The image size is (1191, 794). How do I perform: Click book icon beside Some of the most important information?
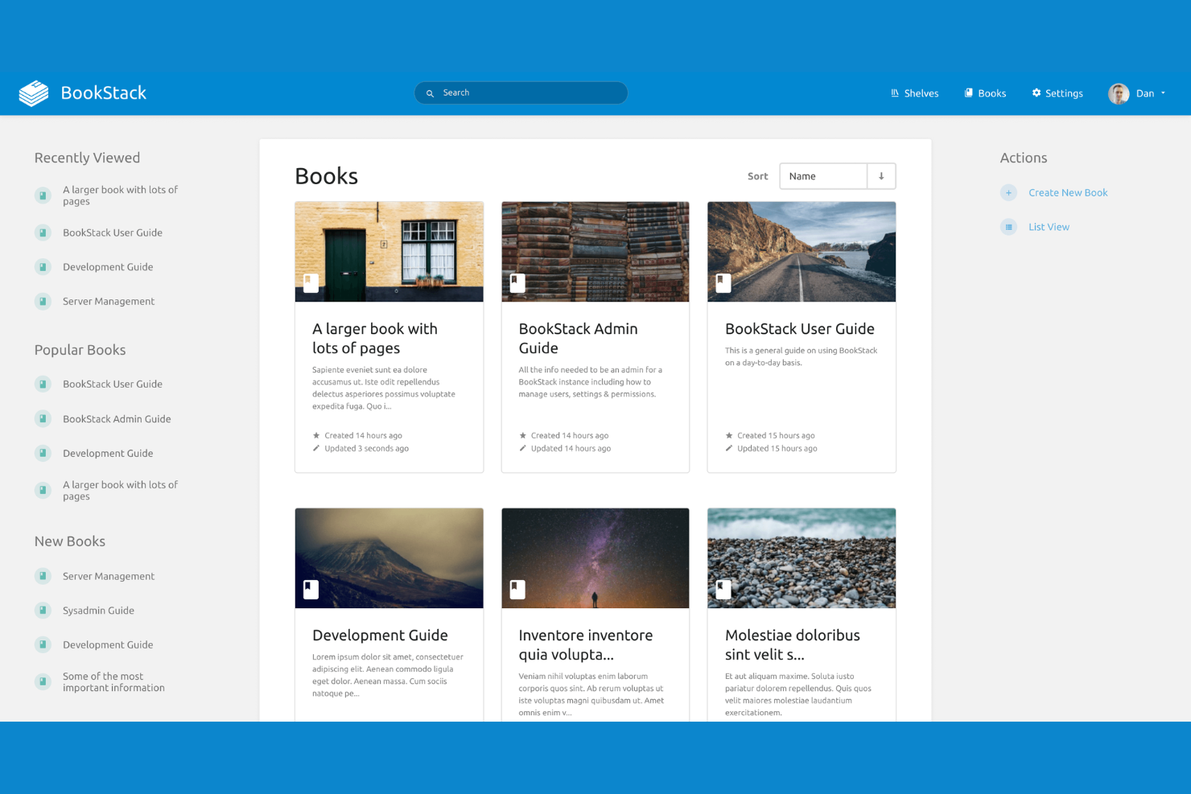pos(43,682)
